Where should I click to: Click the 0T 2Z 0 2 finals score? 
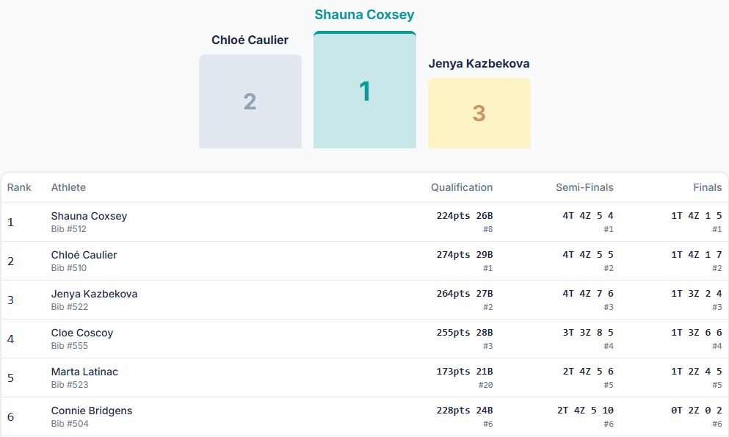(696, 411)
